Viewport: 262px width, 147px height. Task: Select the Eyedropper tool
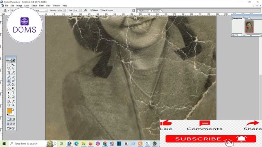pos(13,101)
